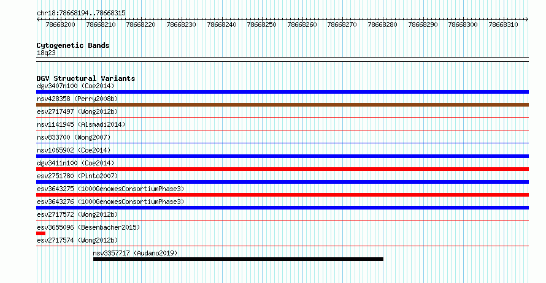Click ruler position 78668200

tap(60, 25)
